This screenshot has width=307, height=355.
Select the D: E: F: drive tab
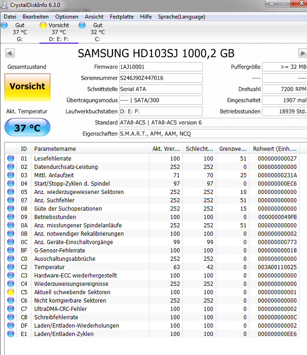59,32
